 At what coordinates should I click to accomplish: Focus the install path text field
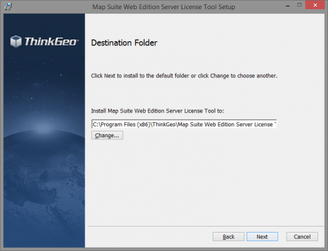(184, 124)
